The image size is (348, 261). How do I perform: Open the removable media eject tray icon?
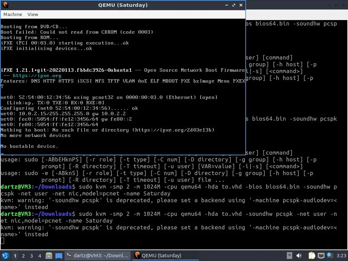pos(290,256)
